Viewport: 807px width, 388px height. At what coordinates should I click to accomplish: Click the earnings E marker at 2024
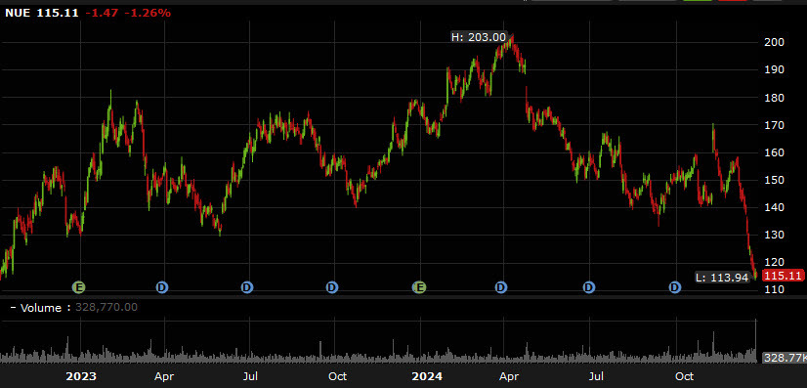tap(419, 287)
